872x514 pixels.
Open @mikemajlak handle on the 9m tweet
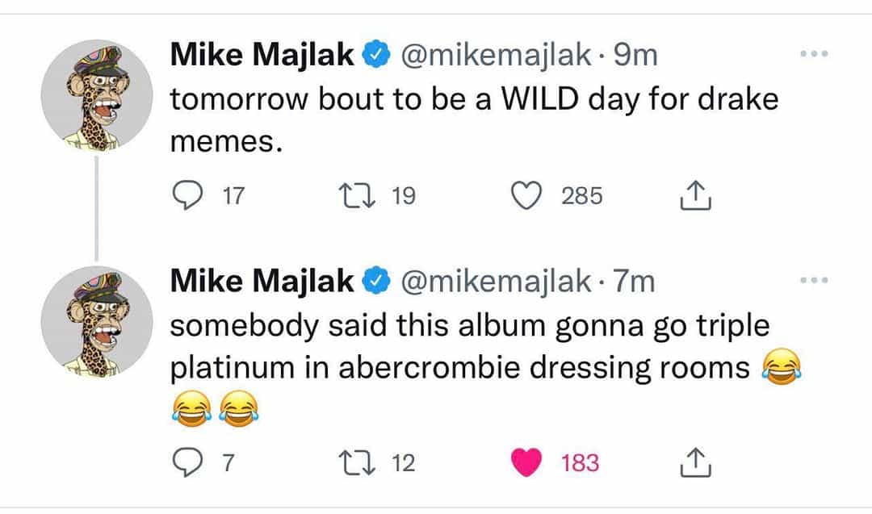click(495, 56)
